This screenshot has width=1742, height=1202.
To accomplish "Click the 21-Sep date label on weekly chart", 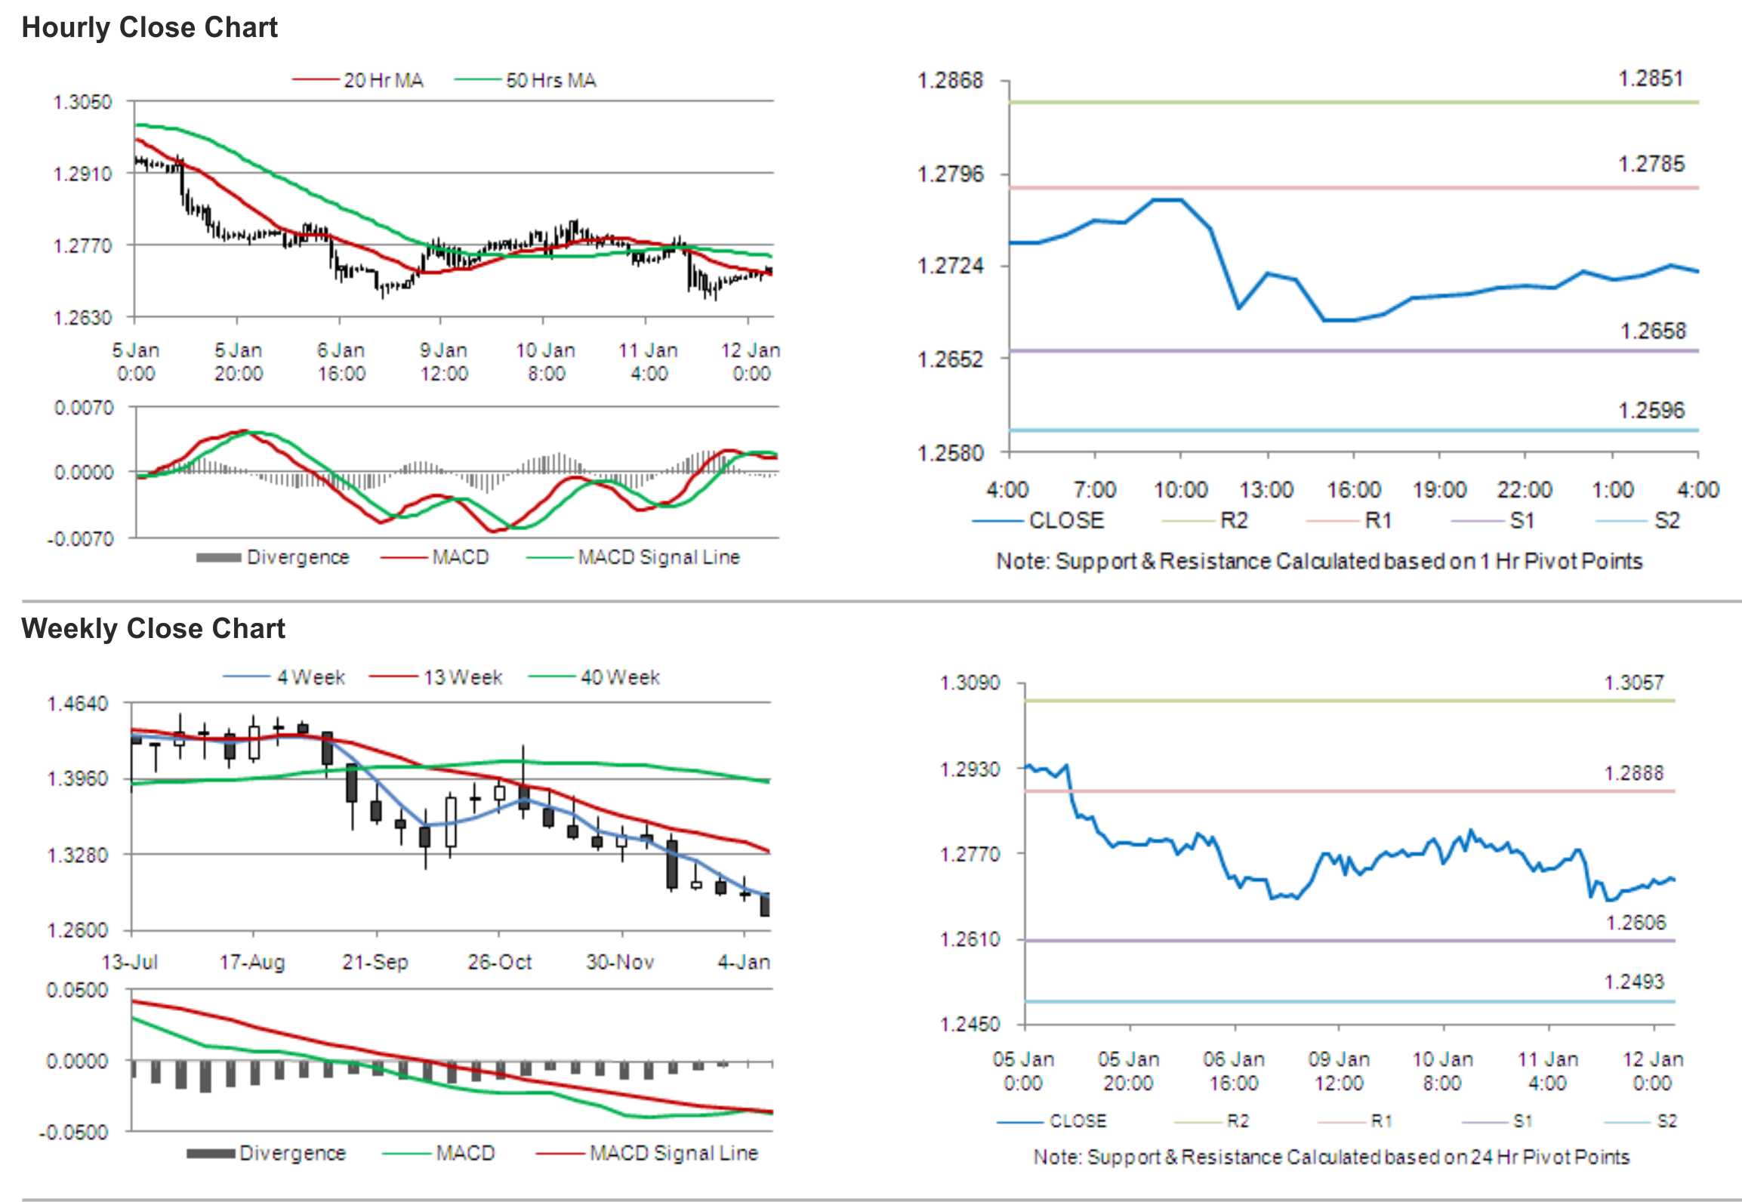I will click(x=375, y=963).
